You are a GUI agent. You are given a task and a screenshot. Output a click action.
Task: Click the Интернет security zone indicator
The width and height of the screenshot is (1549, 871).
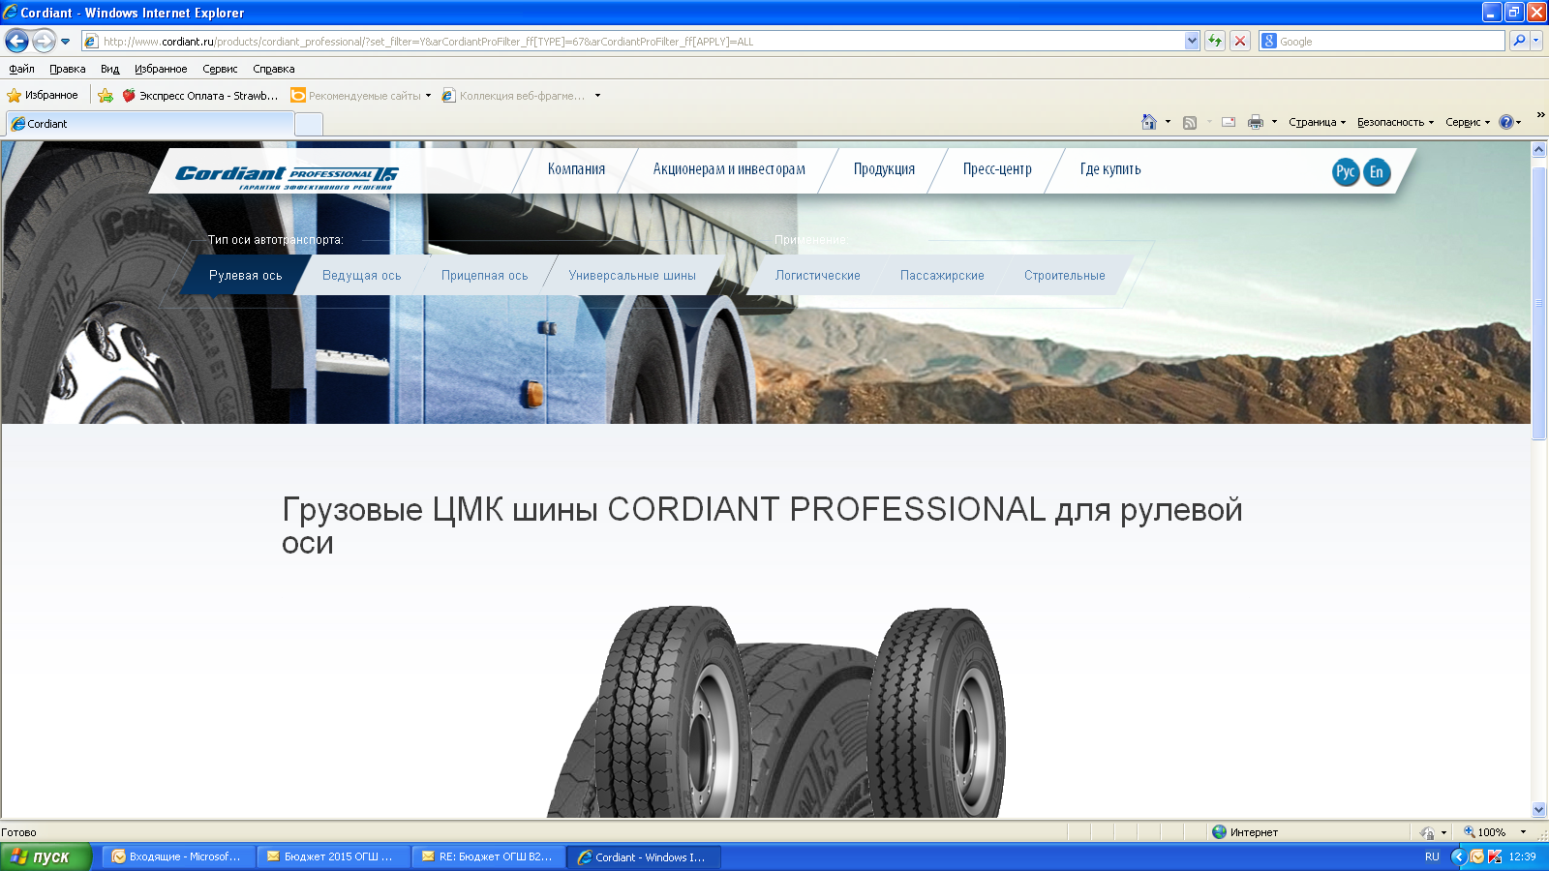click(x=1245, y=832)
